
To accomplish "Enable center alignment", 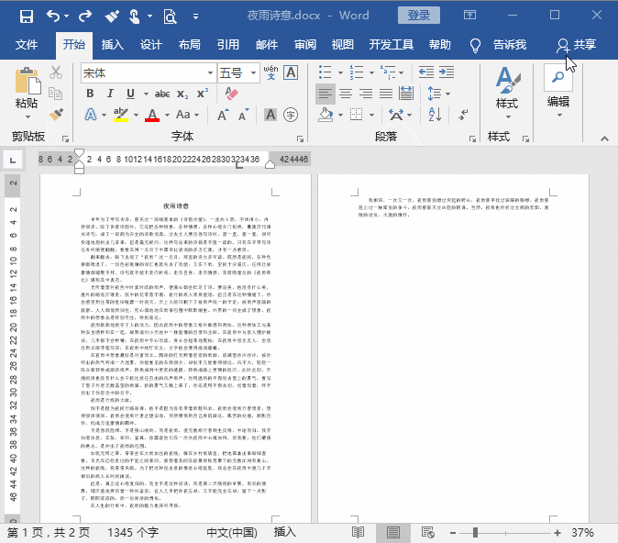I will [346, 94].
